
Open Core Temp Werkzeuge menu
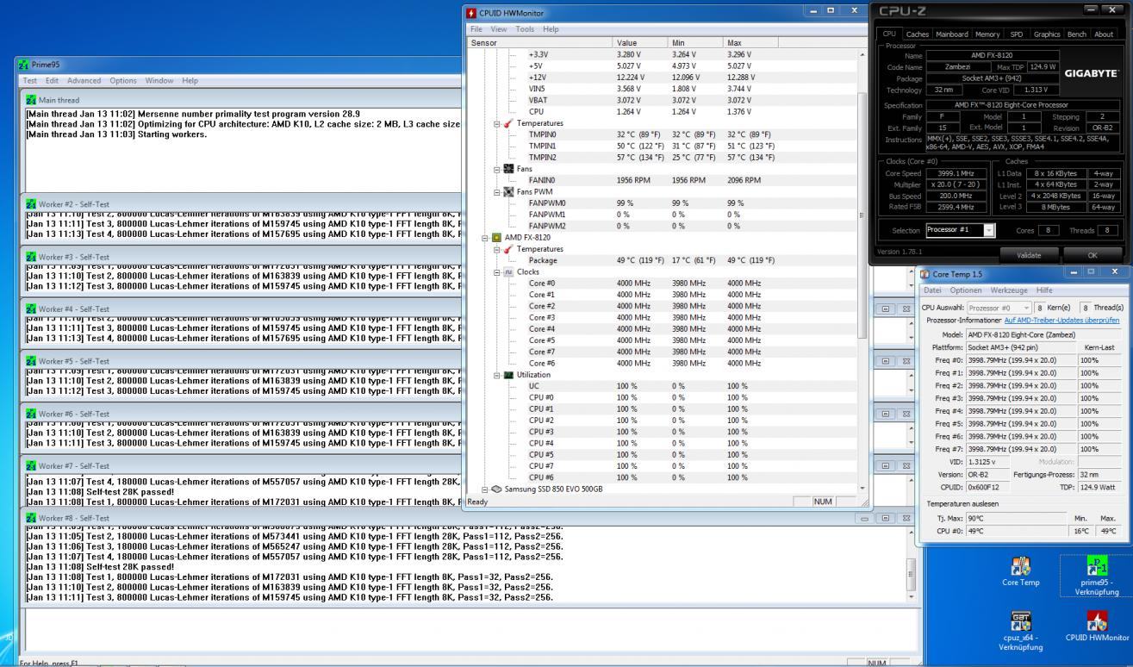pyautogui.click(x=1009, y=290)
